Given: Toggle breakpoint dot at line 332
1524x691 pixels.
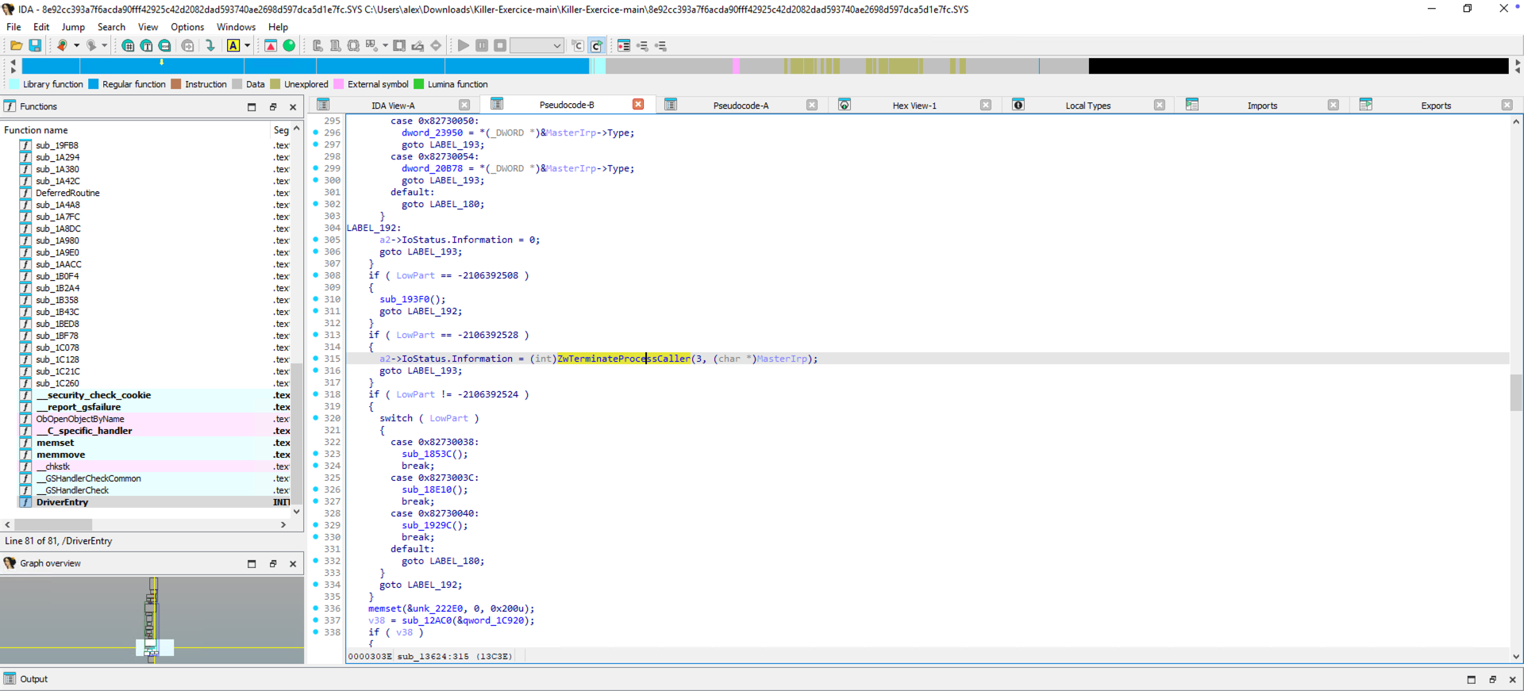Looking at the screenshot, I should pyautogui.click(x=316, y=561).
